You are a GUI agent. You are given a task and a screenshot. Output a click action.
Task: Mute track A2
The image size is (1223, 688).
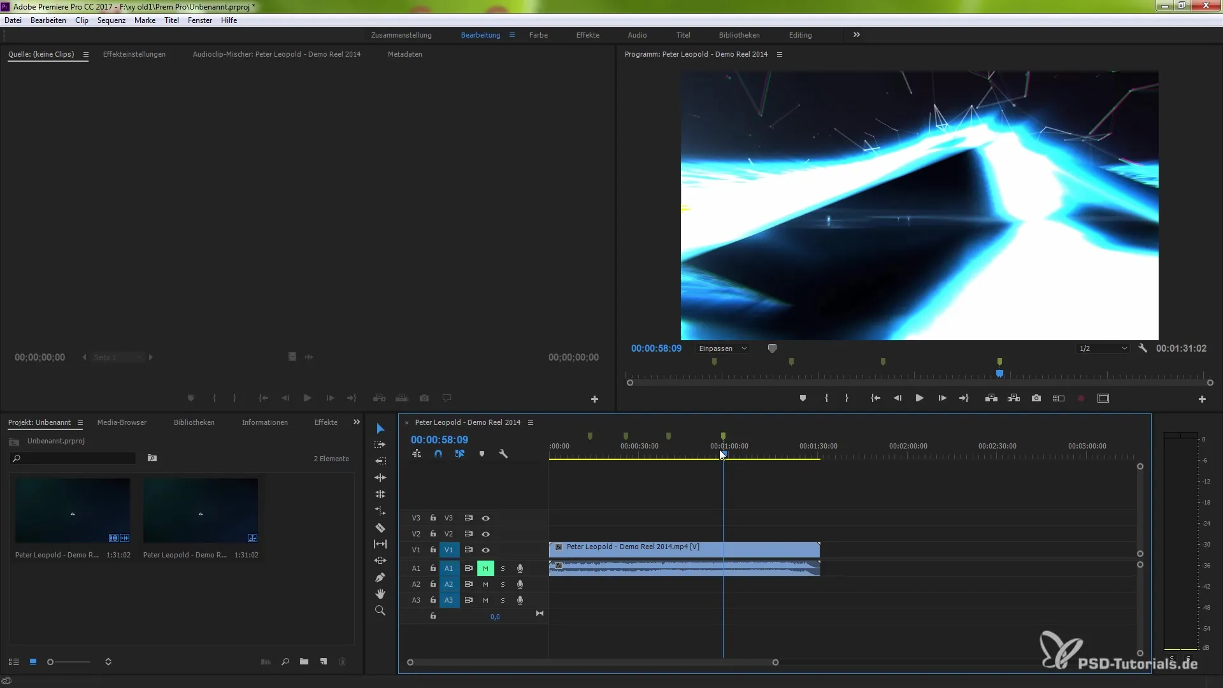pos(485,584)
